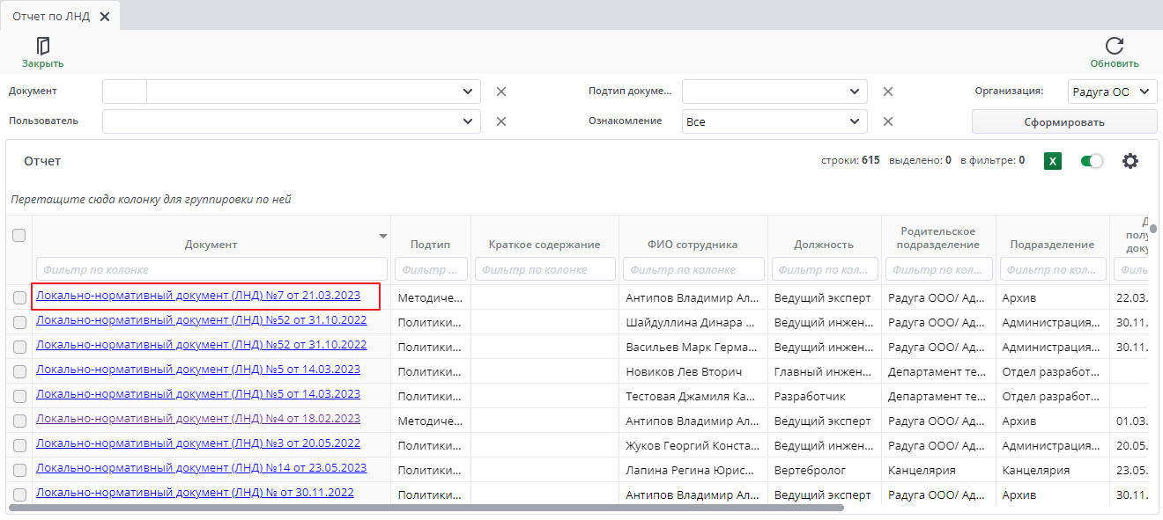1163x520 pixels.
Task: Check the select-all checkbox in table header
Action: pyautogui.click(x=19, y=235)
